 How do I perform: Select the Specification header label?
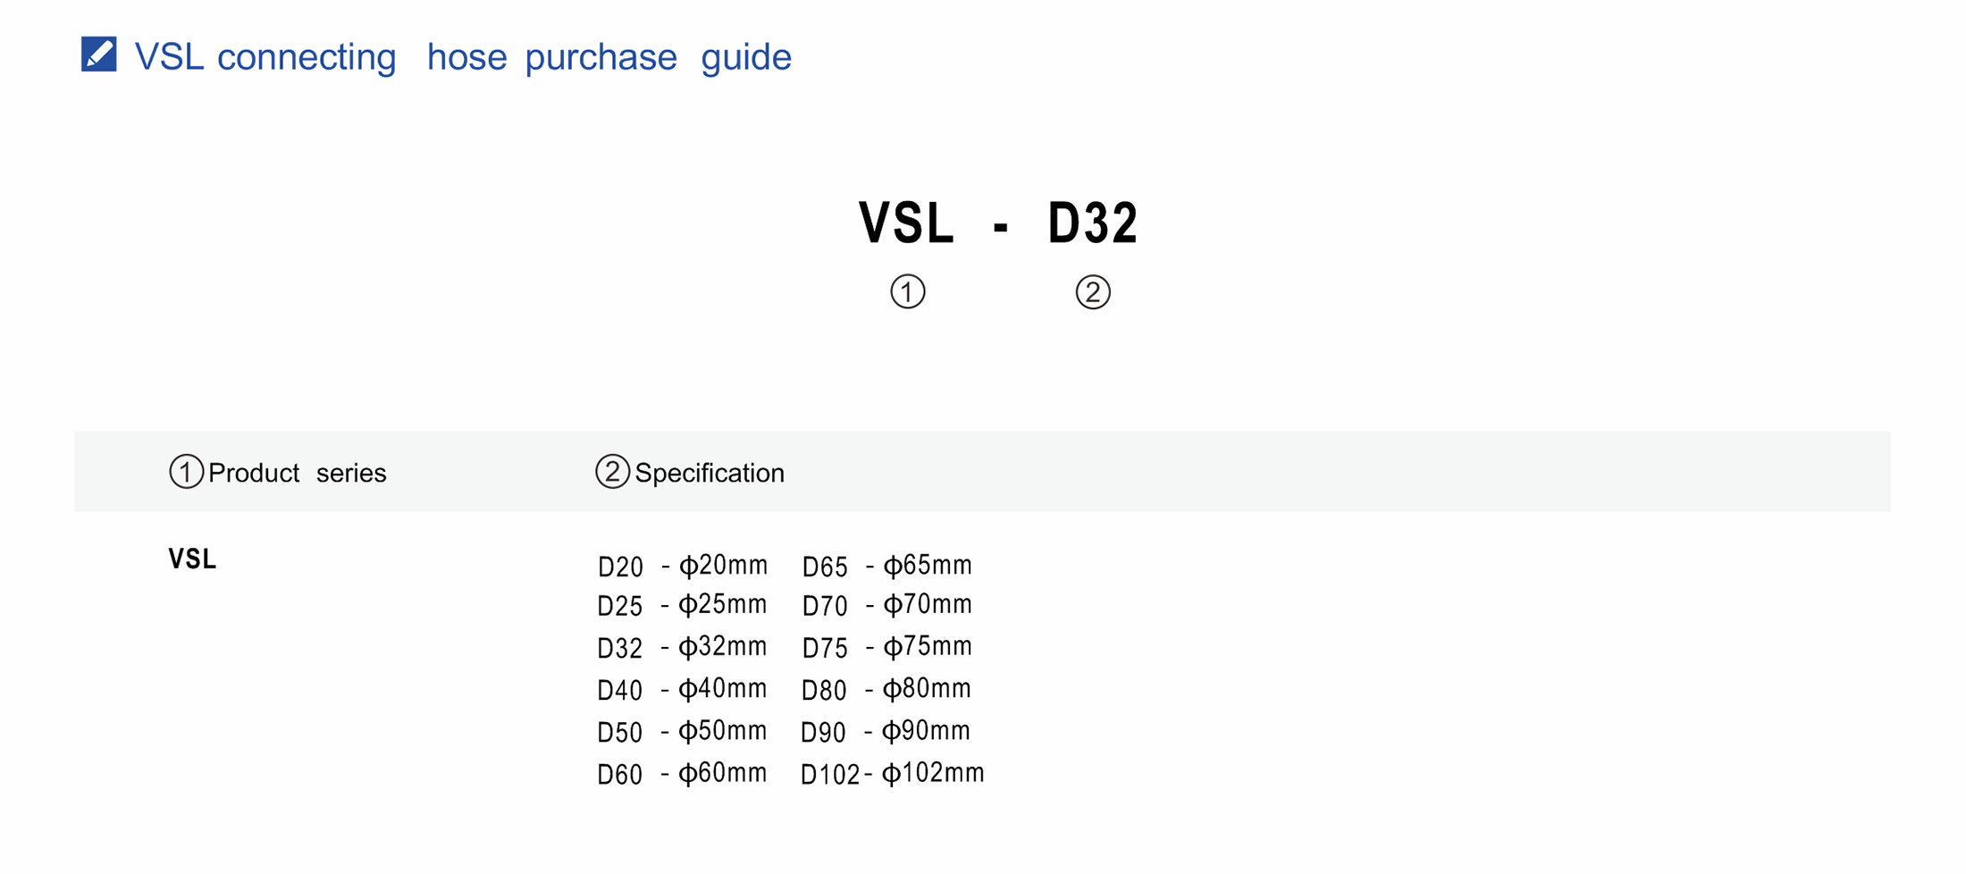point(710,473)
